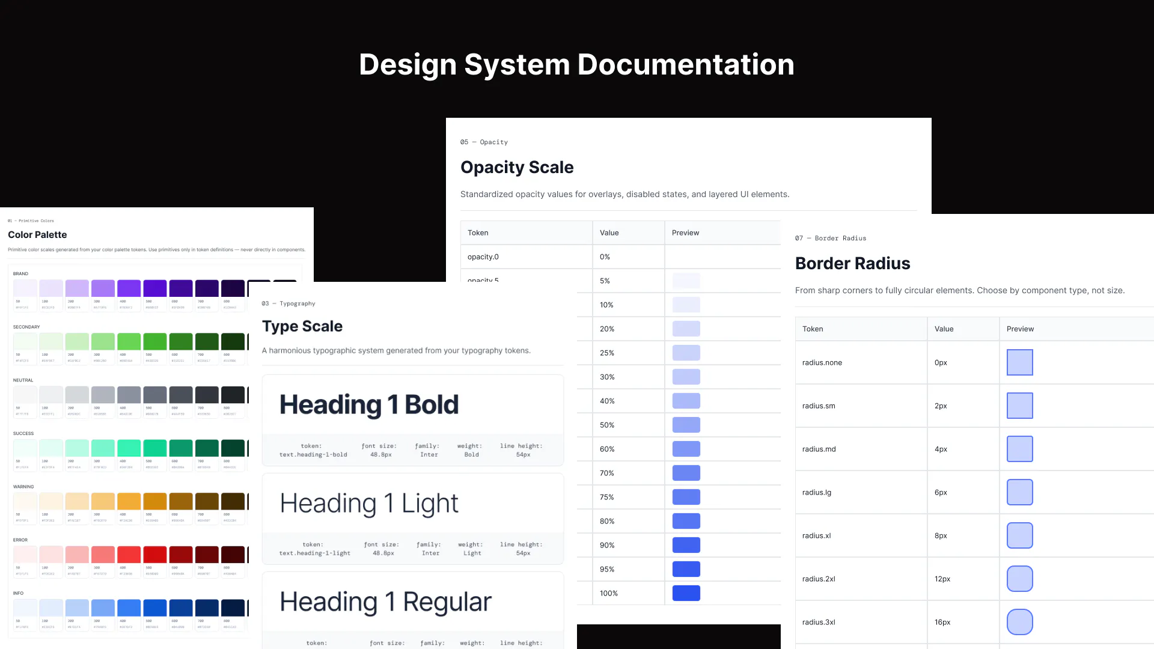The image size is (1154, 649).
Task: Click the Design System Documentation title
Action: click(576, 64)
